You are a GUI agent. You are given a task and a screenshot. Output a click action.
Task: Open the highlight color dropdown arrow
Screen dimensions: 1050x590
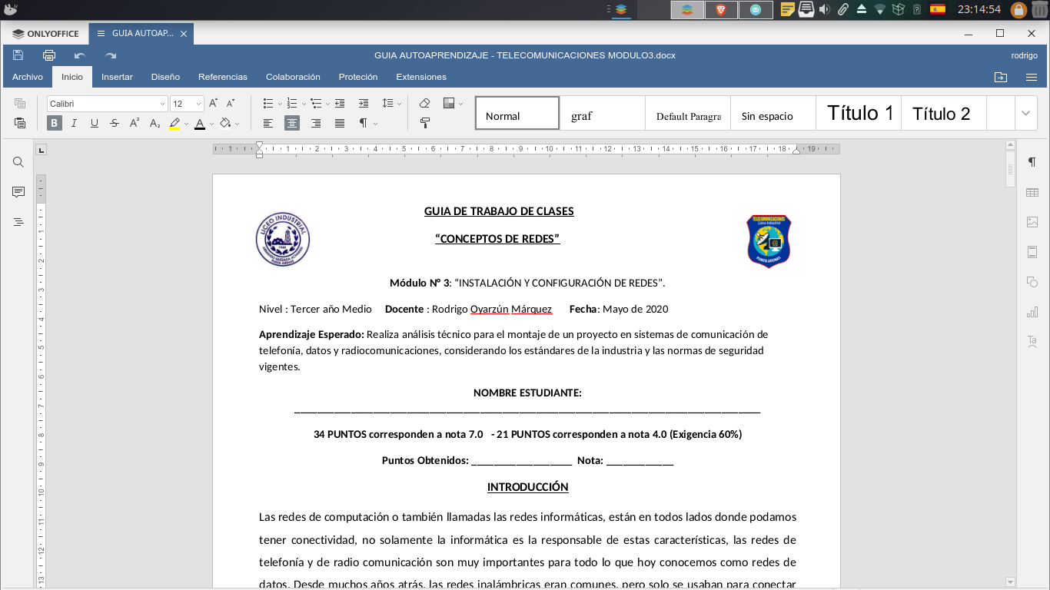pos(186,124)
